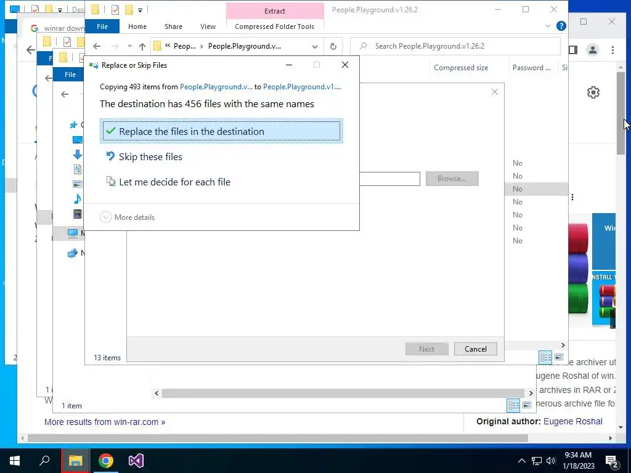The image size is (631, 473).
Task: Click Chrome page vertical scrollbar thumb
Action: (621, 114)
